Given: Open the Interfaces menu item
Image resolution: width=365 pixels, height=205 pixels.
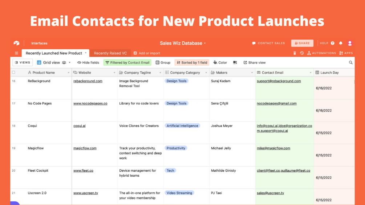Looking at the screenshot, I should click(x=39, y=43).
